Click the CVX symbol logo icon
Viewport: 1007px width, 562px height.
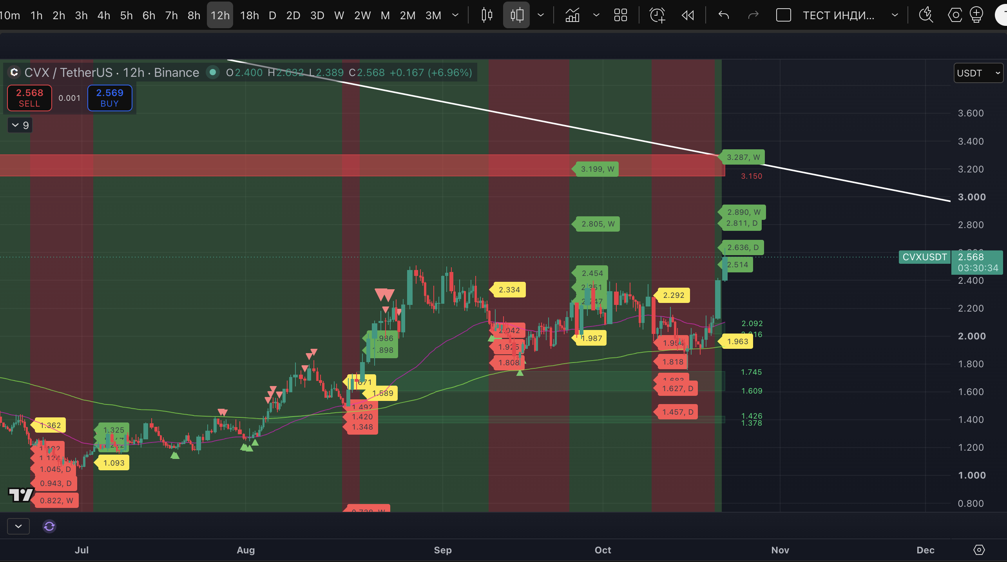(14, 72)
